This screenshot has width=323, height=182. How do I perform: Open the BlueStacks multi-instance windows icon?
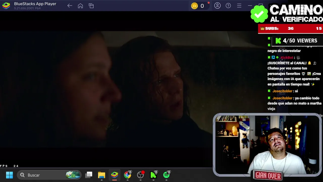click(x=91, y=6)
